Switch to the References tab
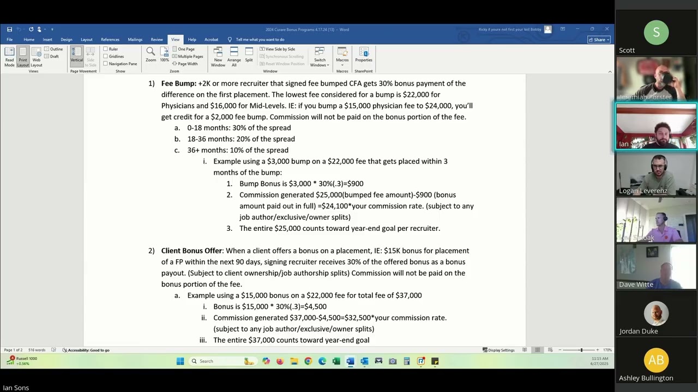 click(110, 40)
